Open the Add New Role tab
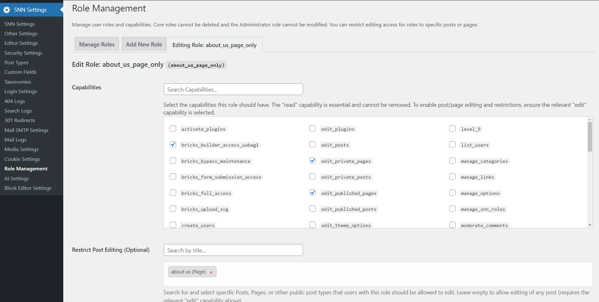The image size is (599, 302). point(144,45)
